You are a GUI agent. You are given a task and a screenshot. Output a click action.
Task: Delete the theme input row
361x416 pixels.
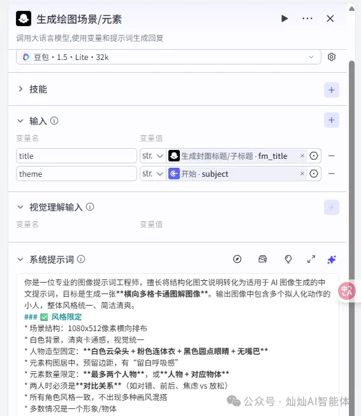pos(332,174)
